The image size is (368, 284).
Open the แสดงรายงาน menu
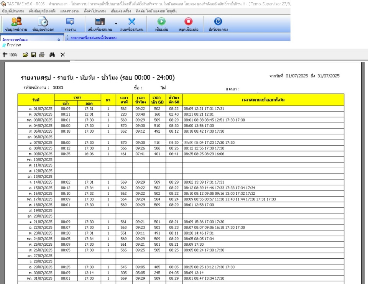[x=69, y=11]
